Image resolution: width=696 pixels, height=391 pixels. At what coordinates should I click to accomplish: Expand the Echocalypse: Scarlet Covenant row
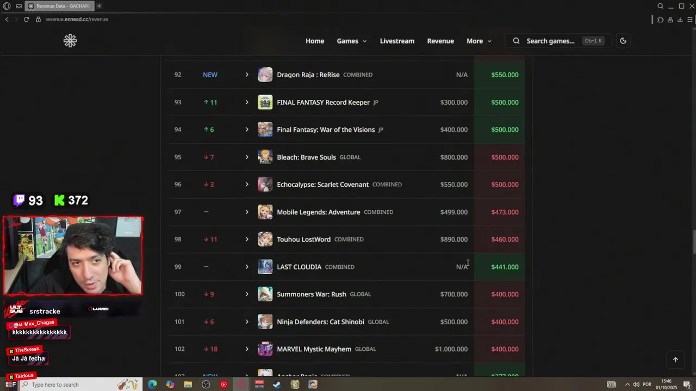(x=247, y=184)
